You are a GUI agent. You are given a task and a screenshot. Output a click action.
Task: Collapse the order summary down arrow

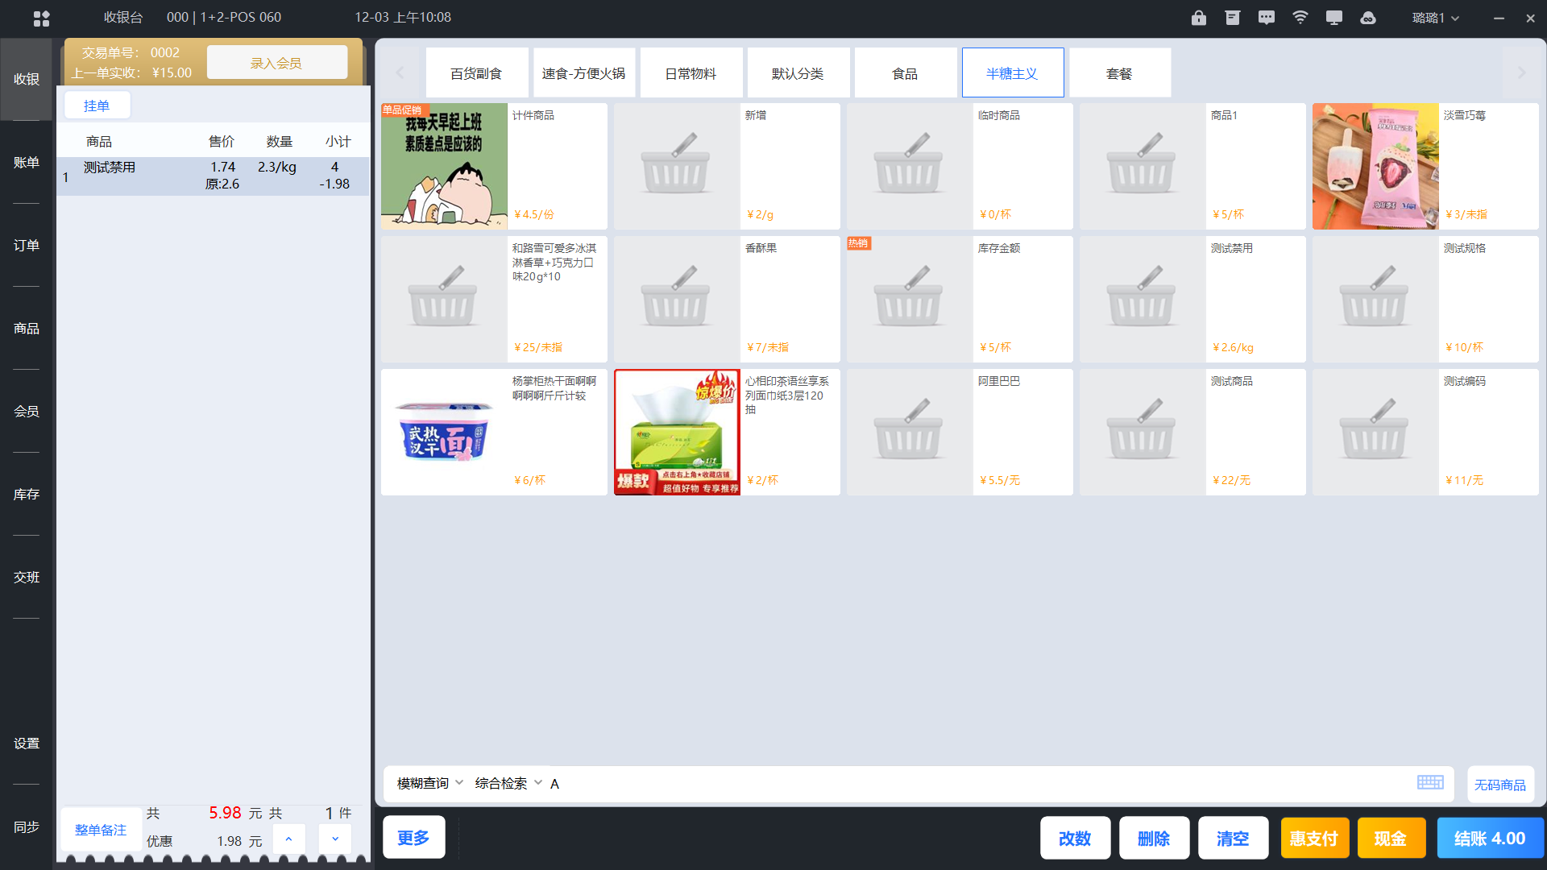335,839
